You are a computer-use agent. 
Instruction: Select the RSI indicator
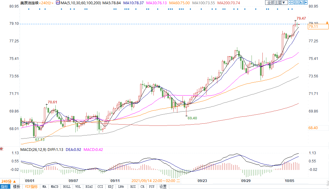point(133,187)
